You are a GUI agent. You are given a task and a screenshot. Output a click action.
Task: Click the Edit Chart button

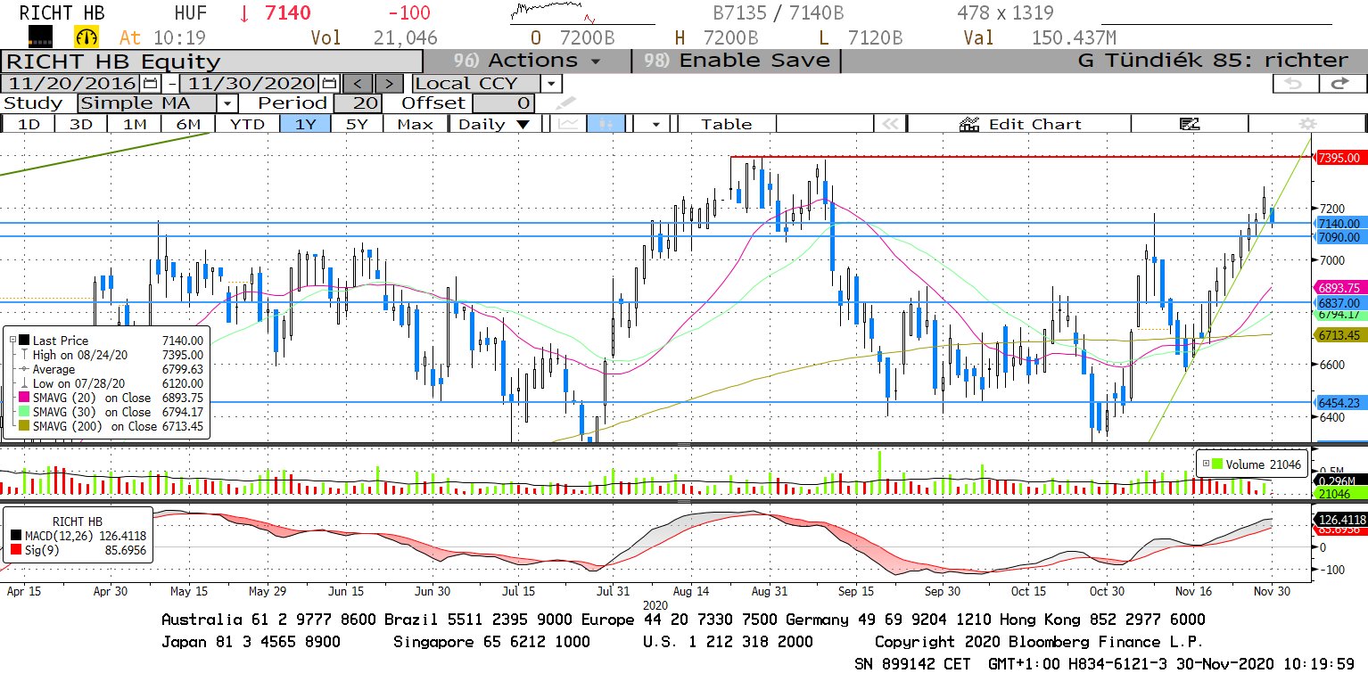click(x=1020, y=124)
